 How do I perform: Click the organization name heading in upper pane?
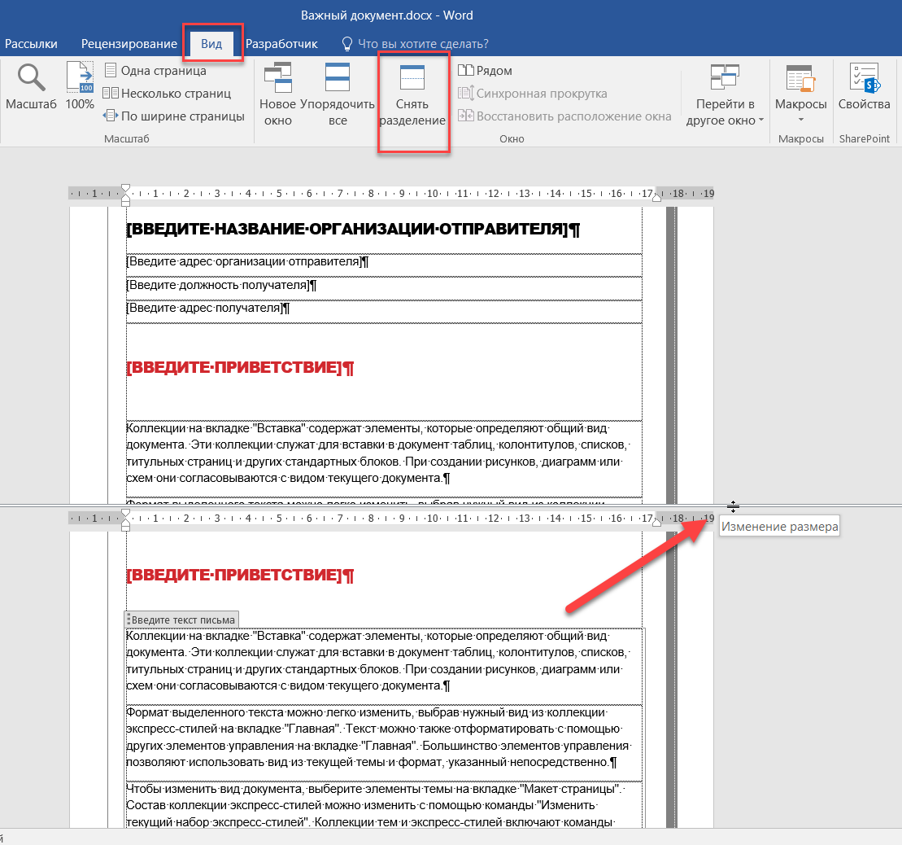353,229
